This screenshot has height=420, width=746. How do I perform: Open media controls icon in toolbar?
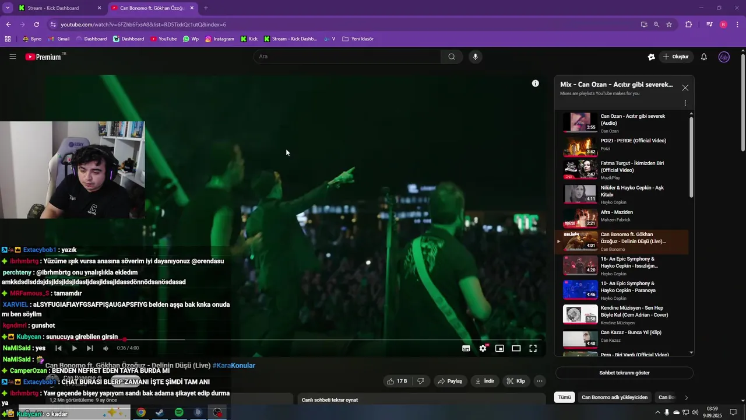pos(709,24)
